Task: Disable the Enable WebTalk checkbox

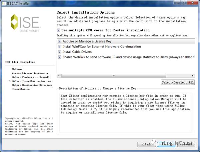Action: (59, 57)
